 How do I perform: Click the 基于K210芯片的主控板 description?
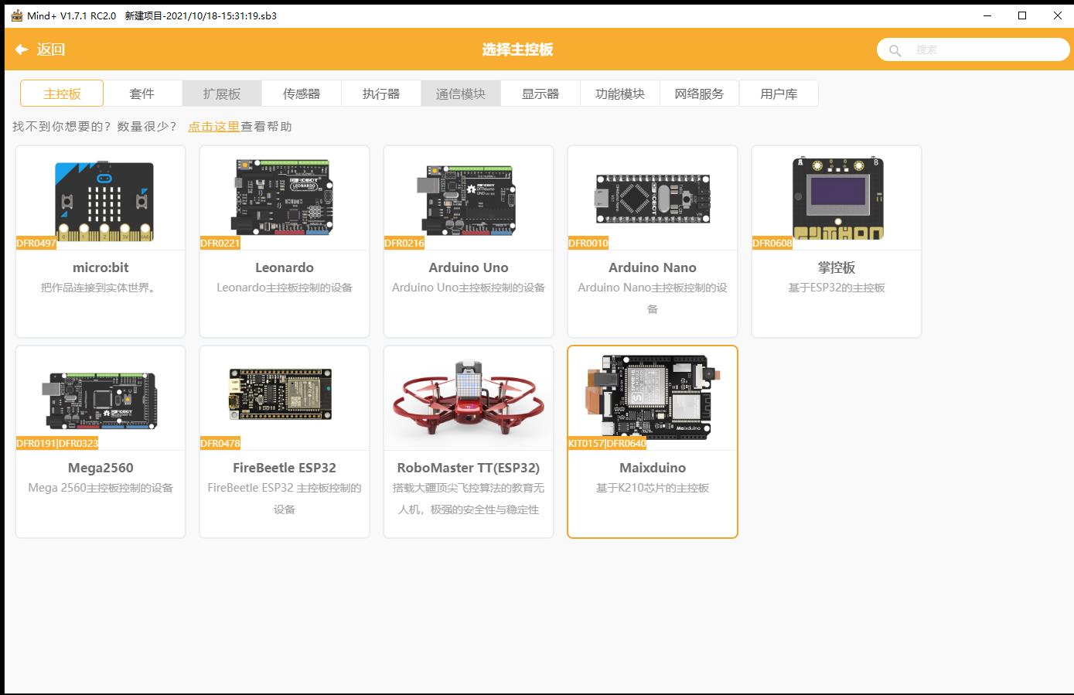(x=653, y=488)
